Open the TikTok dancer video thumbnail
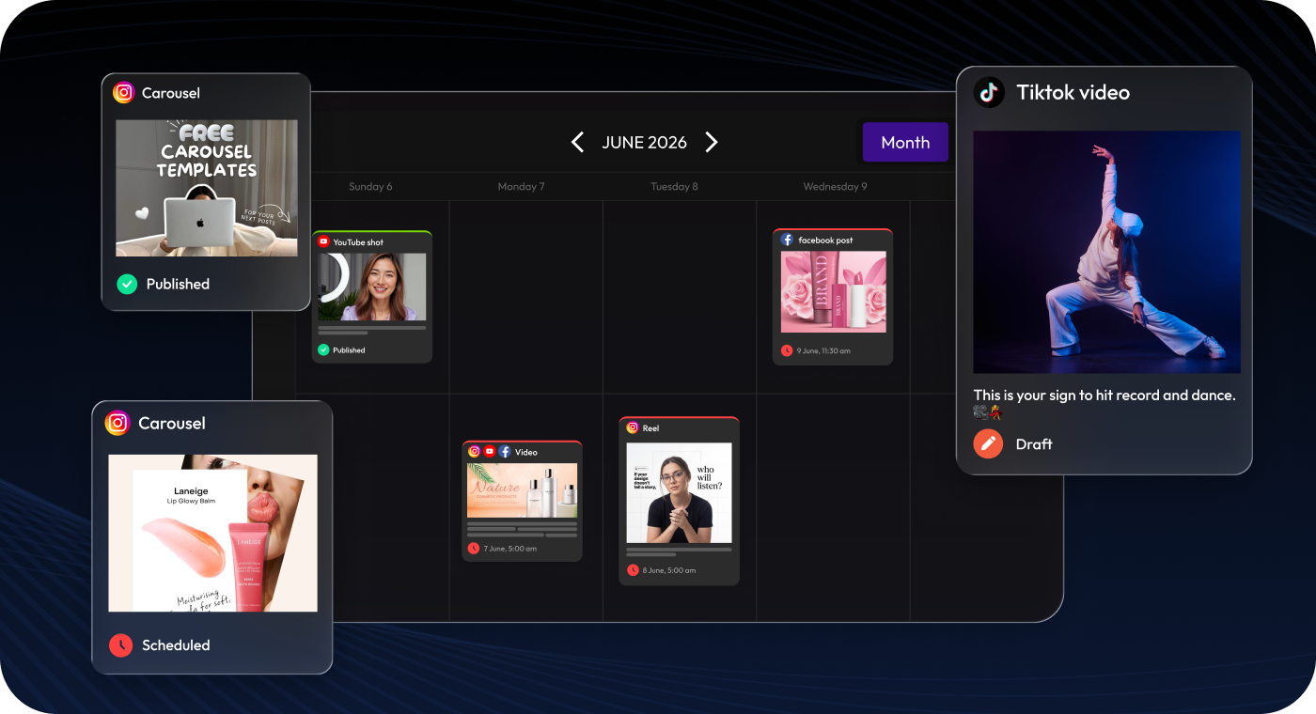 click(x=1106, y=252)
